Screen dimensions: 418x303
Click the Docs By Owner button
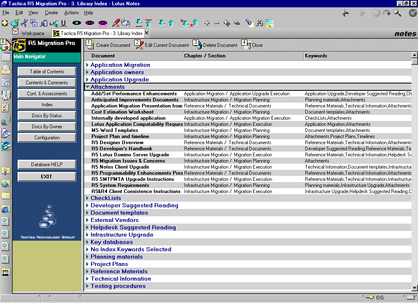(47, 127)
